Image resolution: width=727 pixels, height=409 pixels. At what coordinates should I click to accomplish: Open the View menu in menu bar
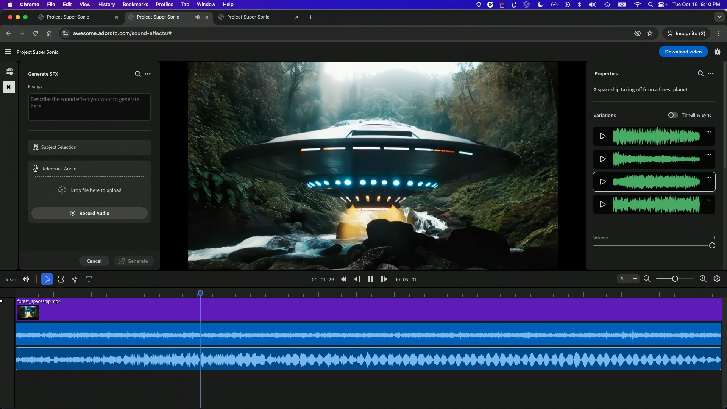point(85,4)
